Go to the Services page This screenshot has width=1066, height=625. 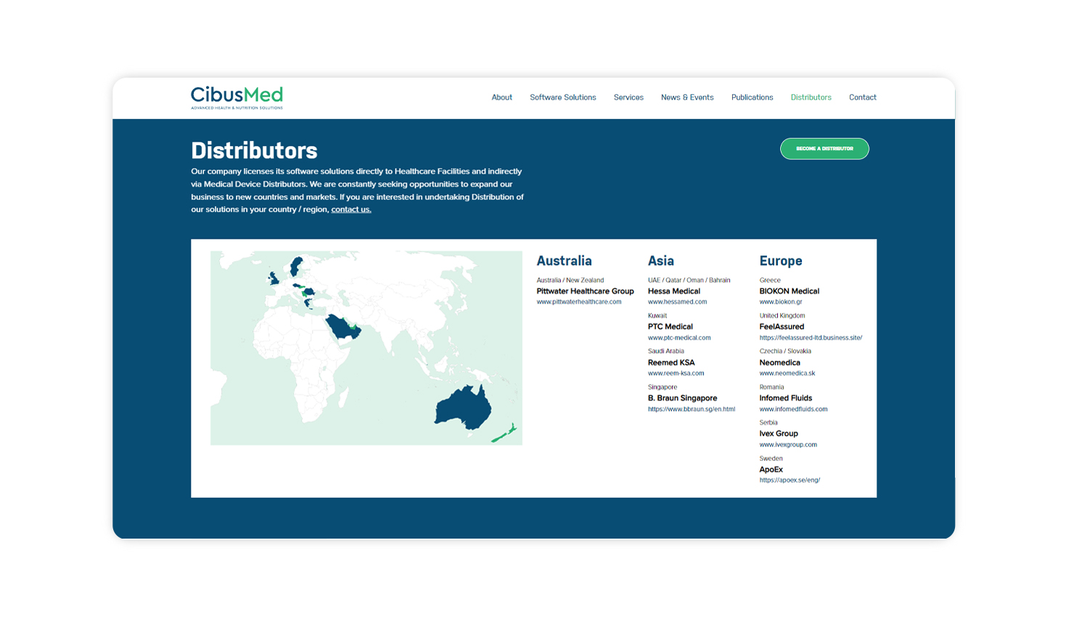click(628, 97)
